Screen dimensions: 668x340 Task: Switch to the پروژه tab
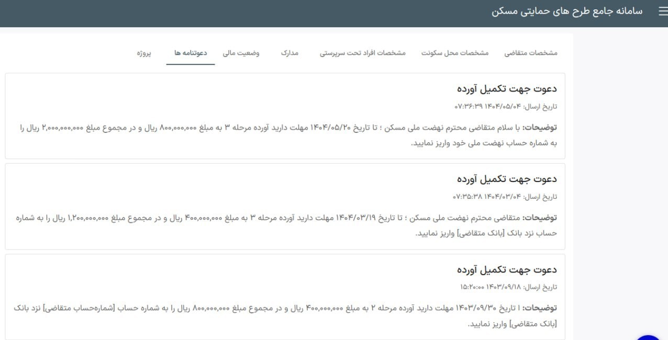[x=145, y=52]
